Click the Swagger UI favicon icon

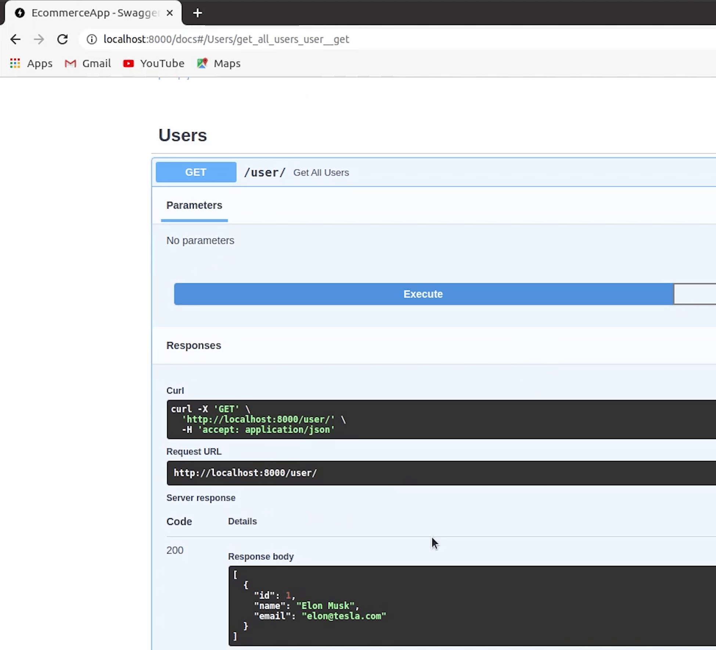pos(19,12)
